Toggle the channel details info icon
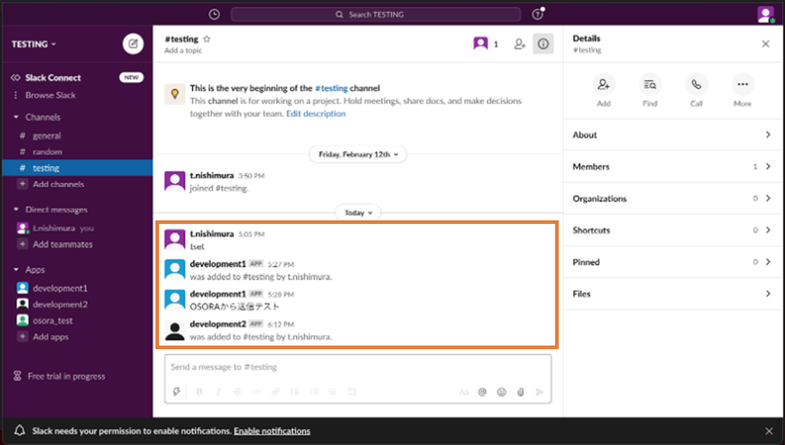Screen dimensions: 785x445 coord(543,44)
